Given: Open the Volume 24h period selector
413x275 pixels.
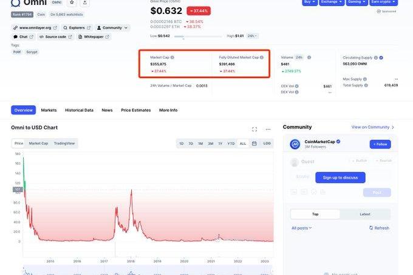Looking at the screenshot, I should [299, 58].
